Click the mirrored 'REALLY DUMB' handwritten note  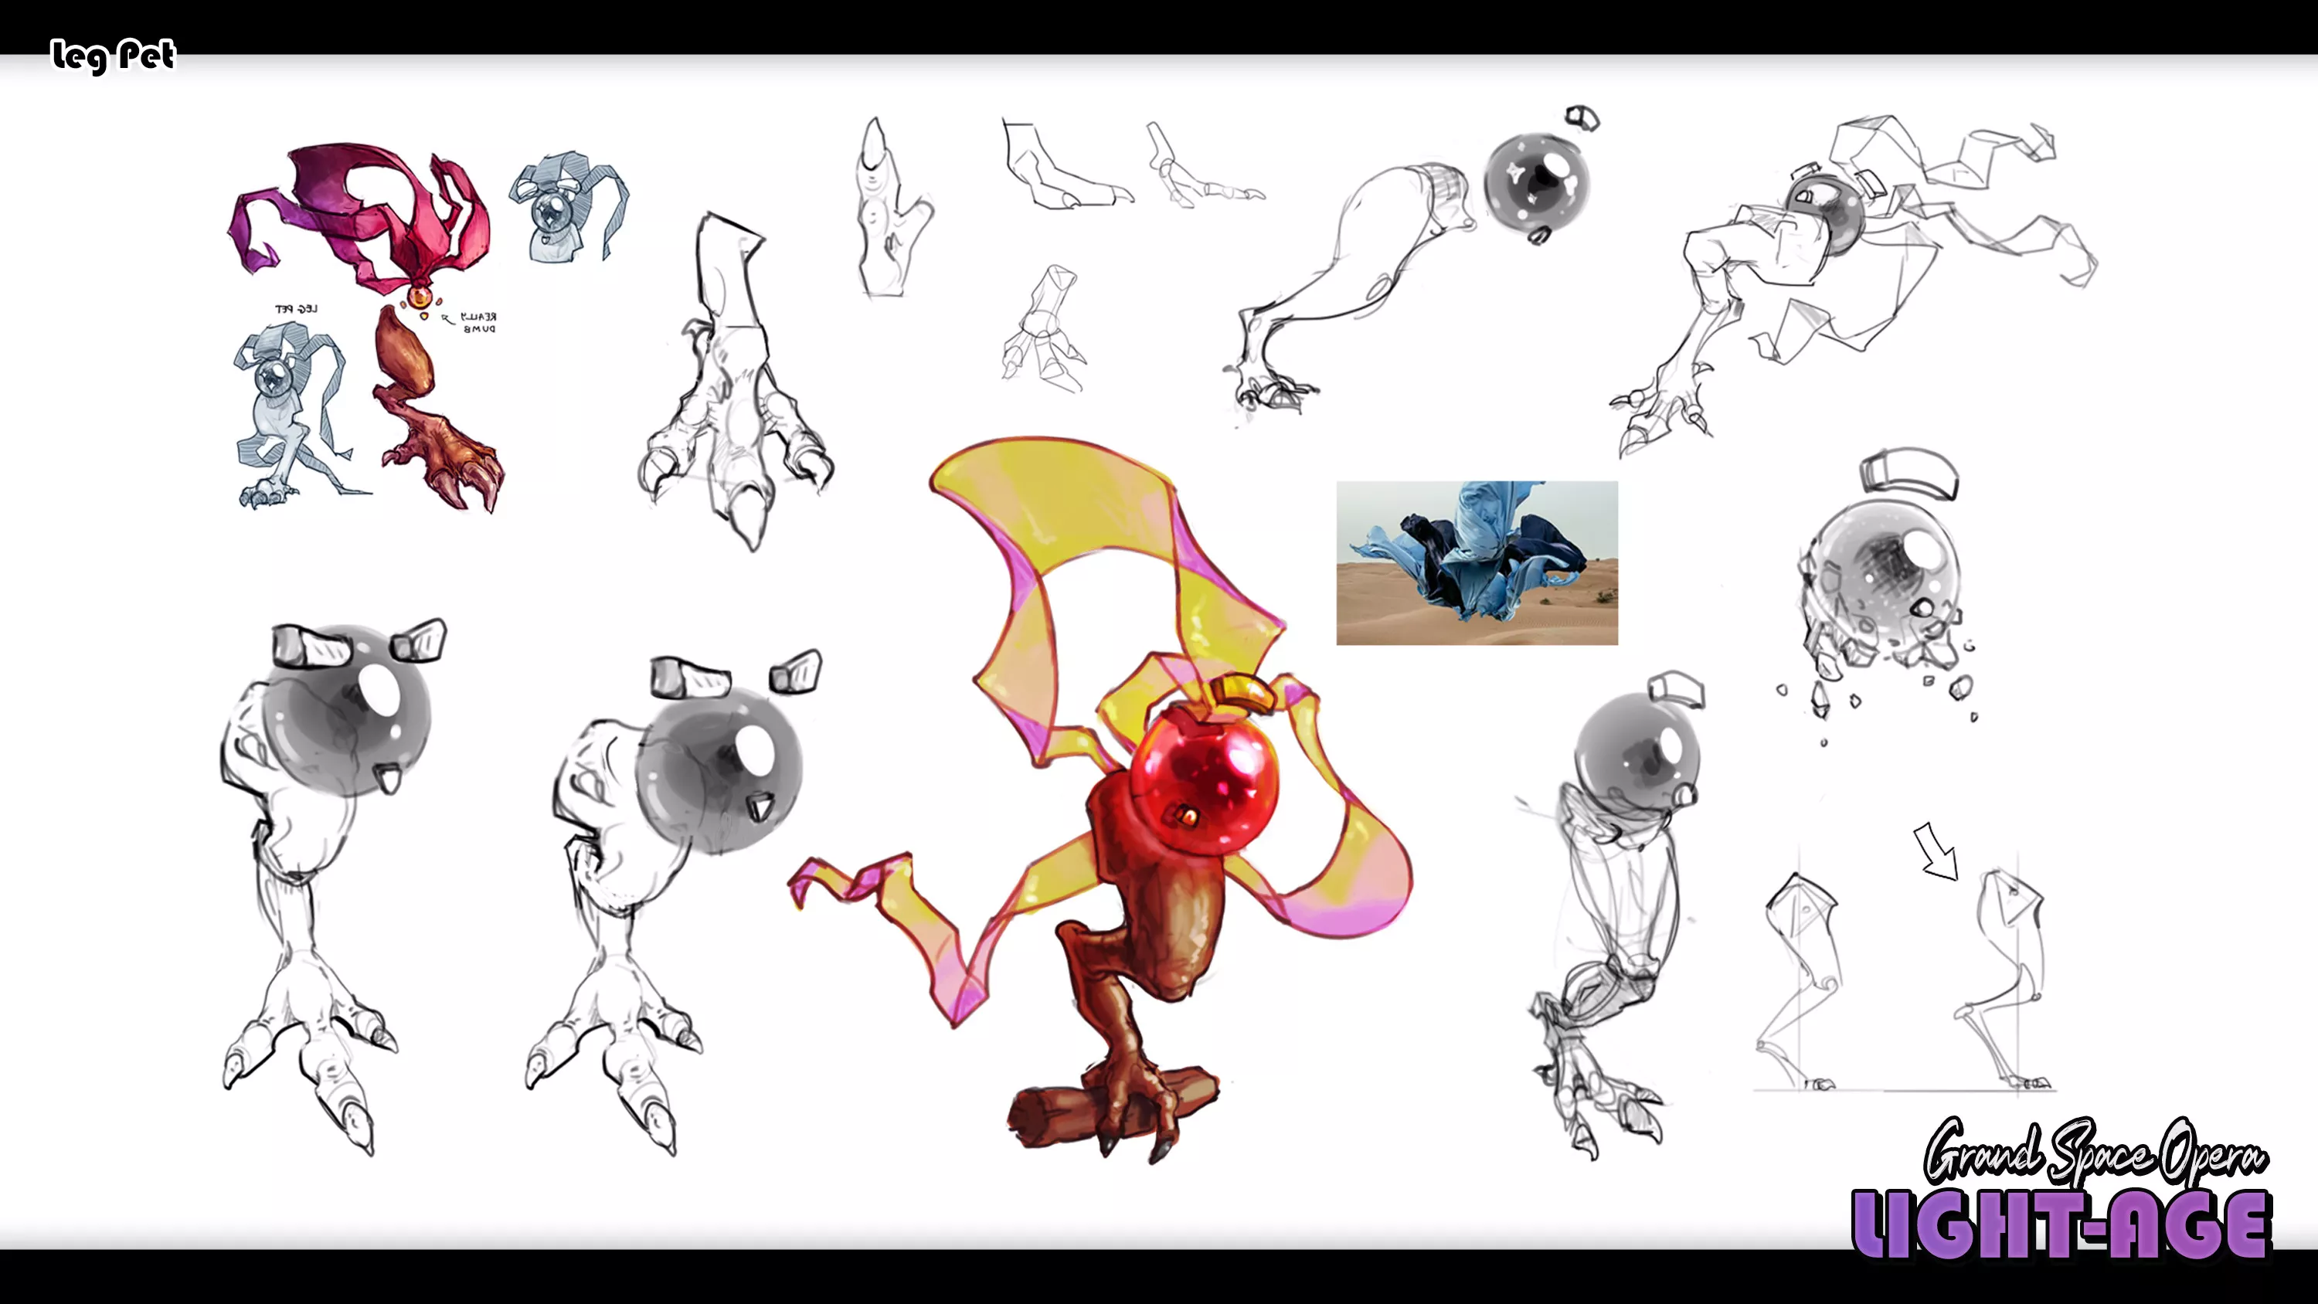[479, 322]
